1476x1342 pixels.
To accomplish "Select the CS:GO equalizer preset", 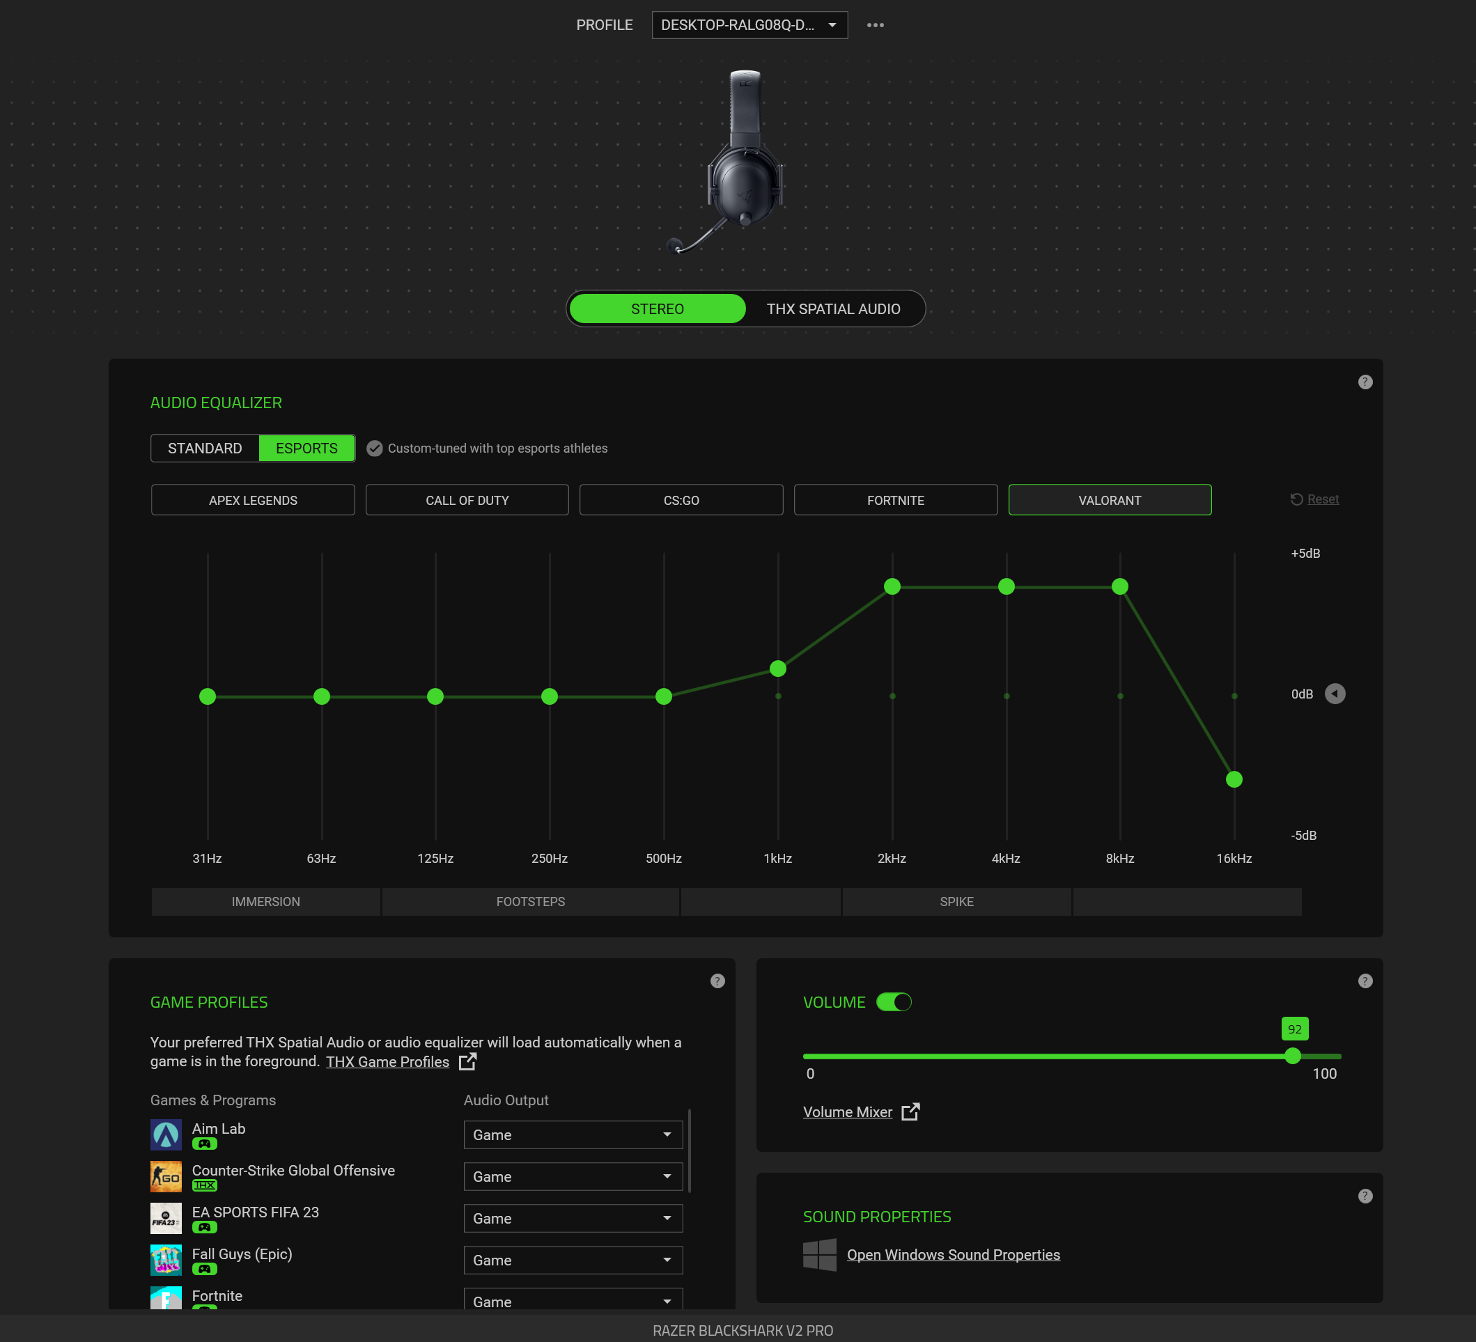I will pyautogui.click(x=681, y=500).
